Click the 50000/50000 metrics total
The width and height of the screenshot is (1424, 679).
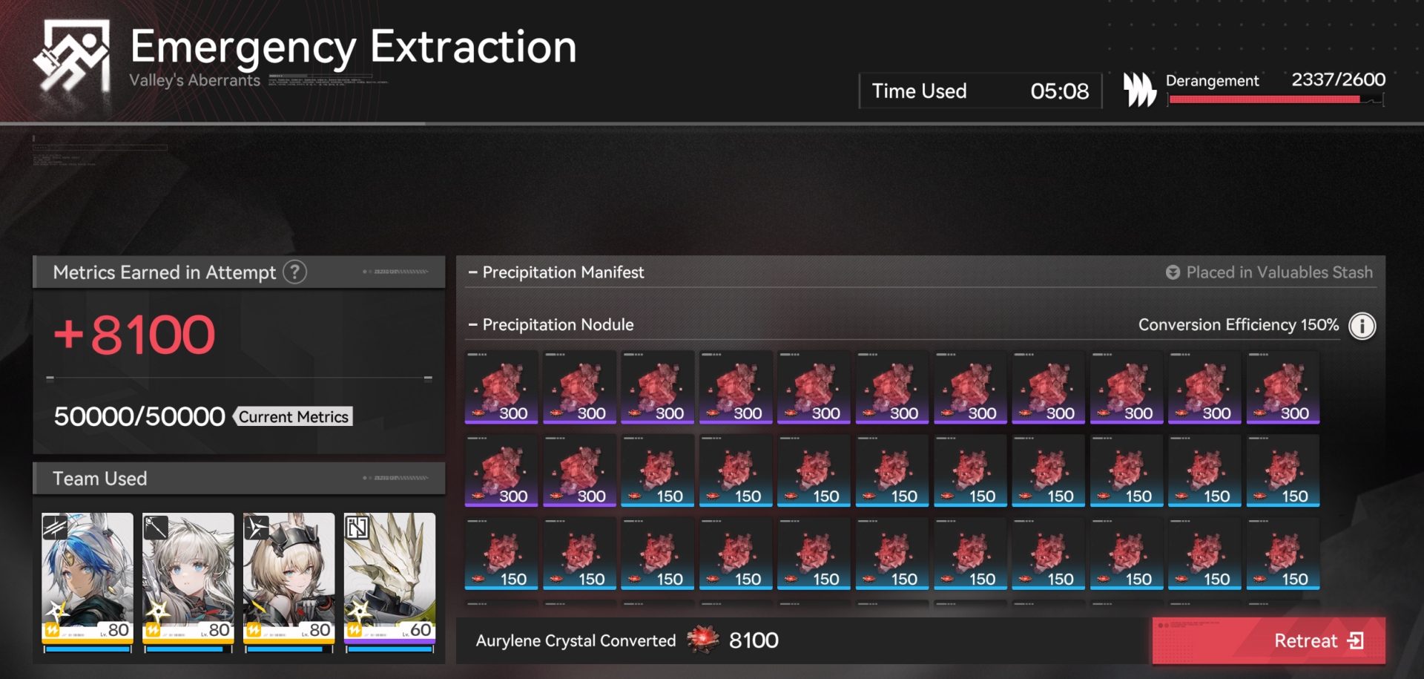pos(139,416)
